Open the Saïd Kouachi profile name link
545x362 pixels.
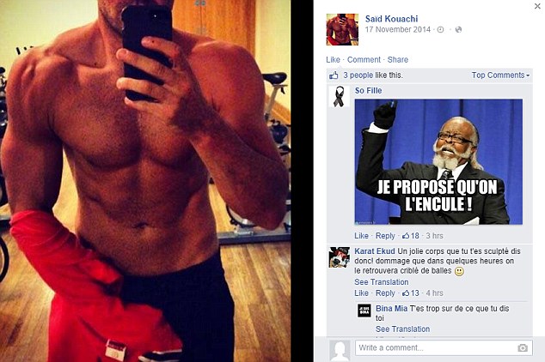click(x=391, y=19)
